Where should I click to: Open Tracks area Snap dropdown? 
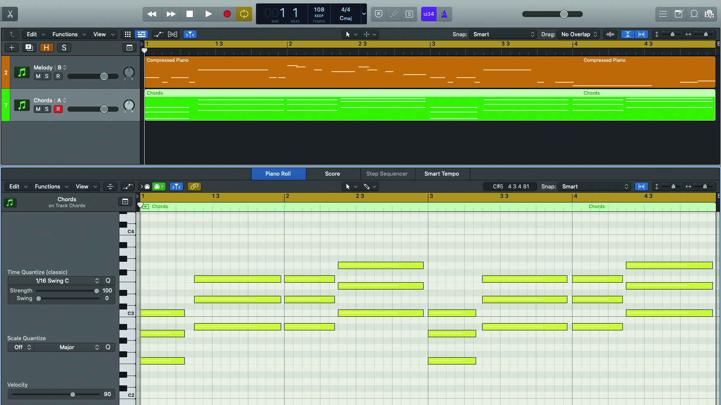503,34
